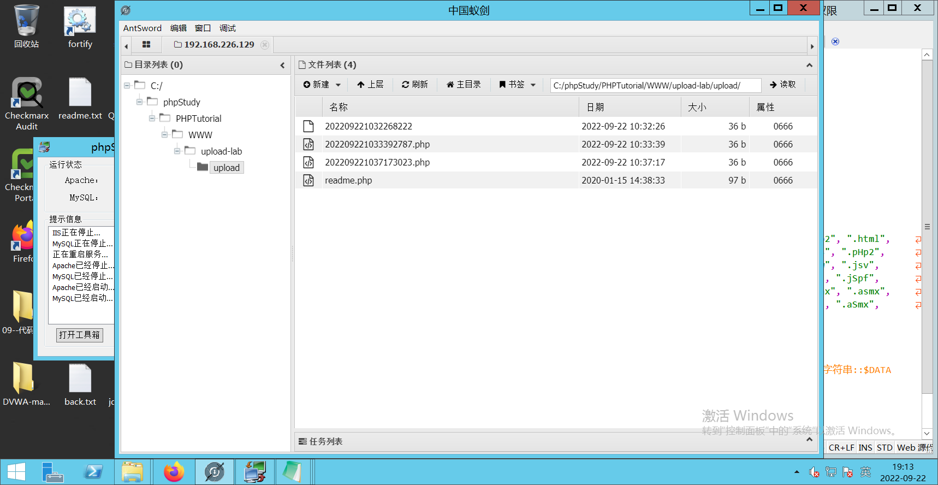The image size is (938, 485).
Task: Open the 编辑 menu
Action: 178,28
